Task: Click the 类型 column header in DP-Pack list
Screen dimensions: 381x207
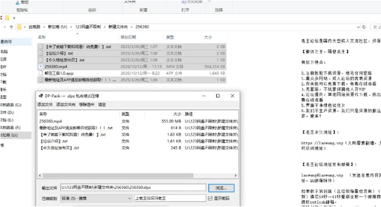Action: (x=125, y=114)
